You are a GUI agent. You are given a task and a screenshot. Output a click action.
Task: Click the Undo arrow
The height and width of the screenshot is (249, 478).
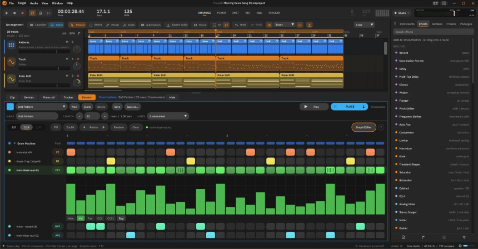click(x=241, y=25)
